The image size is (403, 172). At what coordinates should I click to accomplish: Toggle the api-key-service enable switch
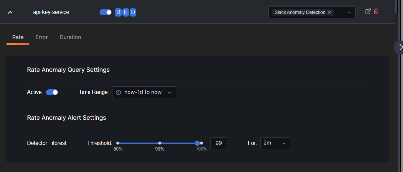coord(106,13)
